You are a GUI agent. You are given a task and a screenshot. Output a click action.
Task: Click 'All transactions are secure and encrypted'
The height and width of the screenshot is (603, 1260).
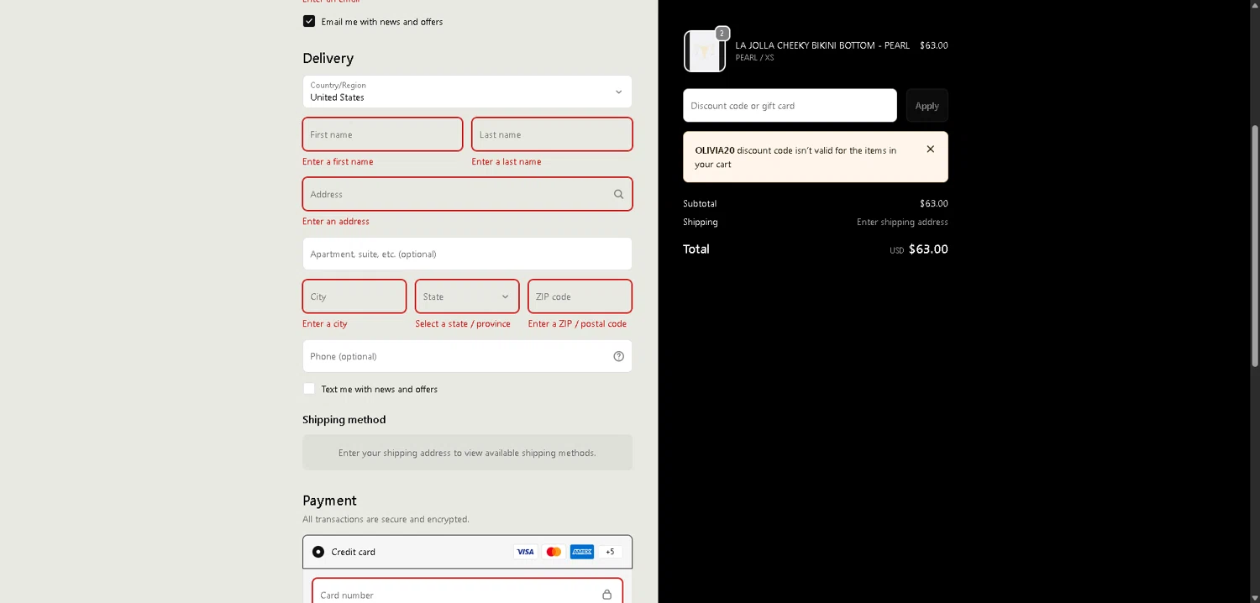click(386, 519)
